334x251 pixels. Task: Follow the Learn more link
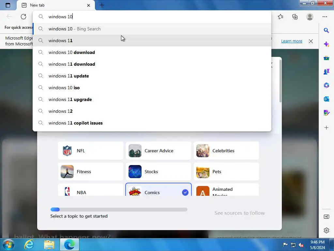292,41
